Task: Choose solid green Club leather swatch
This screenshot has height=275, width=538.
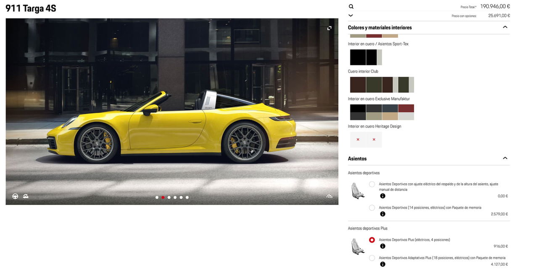Action: pos(374,85)
